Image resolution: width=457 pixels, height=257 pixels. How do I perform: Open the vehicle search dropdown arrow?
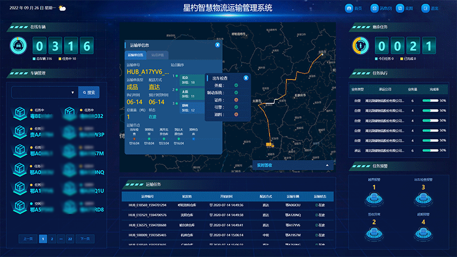tap(73, 92)
